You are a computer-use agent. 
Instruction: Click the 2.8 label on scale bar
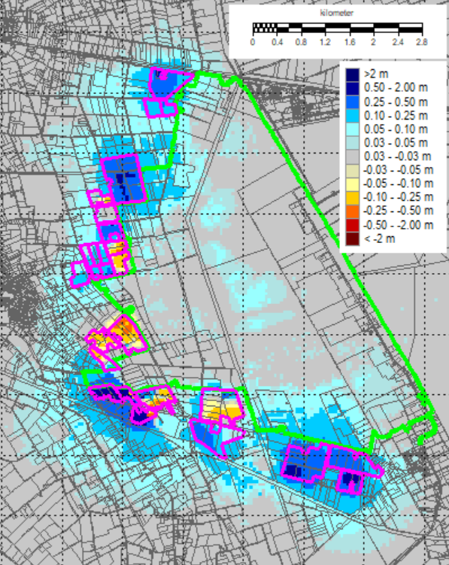point(421,42)
